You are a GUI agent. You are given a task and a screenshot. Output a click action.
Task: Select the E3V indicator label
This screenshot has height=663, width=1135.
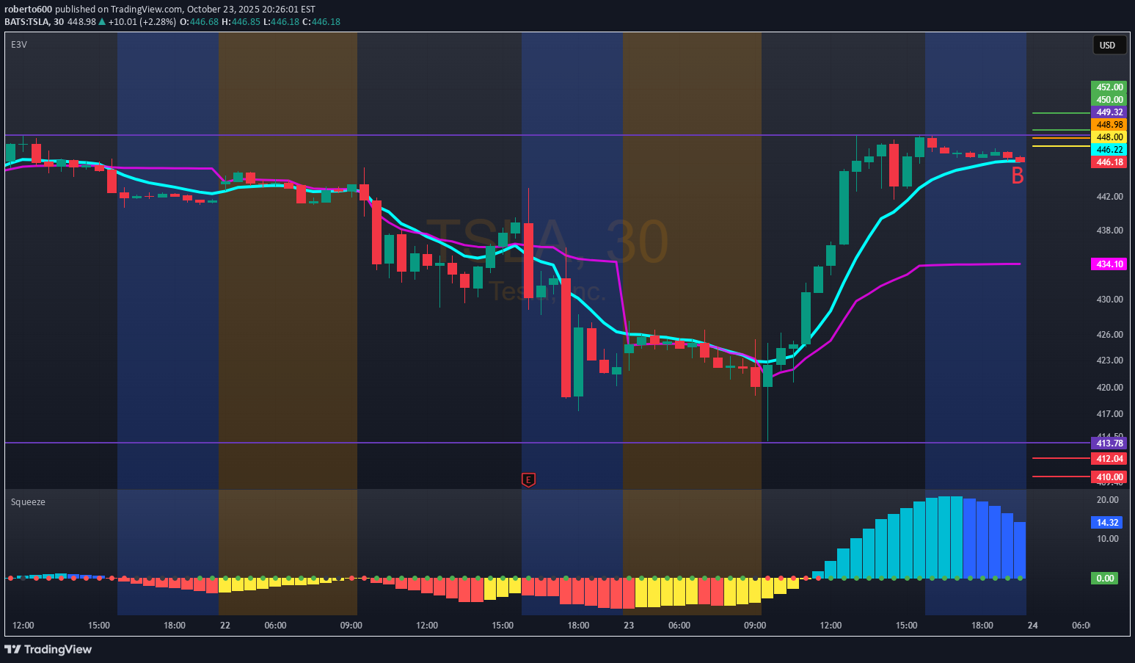(19, 45)
